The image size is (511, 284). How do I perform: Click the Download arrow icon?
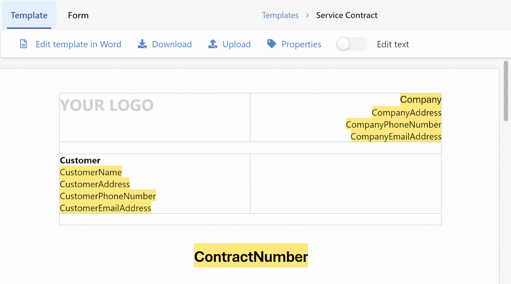pyautogui.click(x=142, y=44)
